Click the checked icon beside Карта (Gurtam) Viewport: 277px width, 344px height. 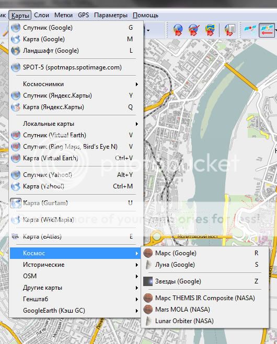16,203
